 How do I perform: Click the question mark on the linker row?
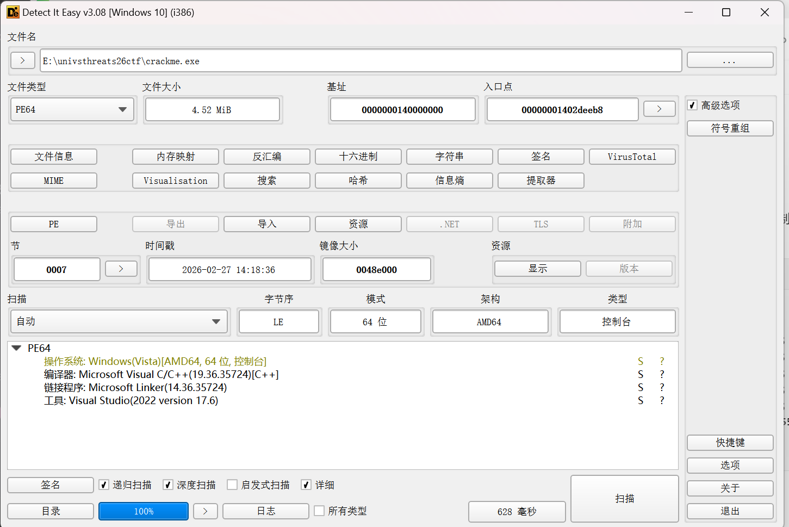(x=662, y=387)
